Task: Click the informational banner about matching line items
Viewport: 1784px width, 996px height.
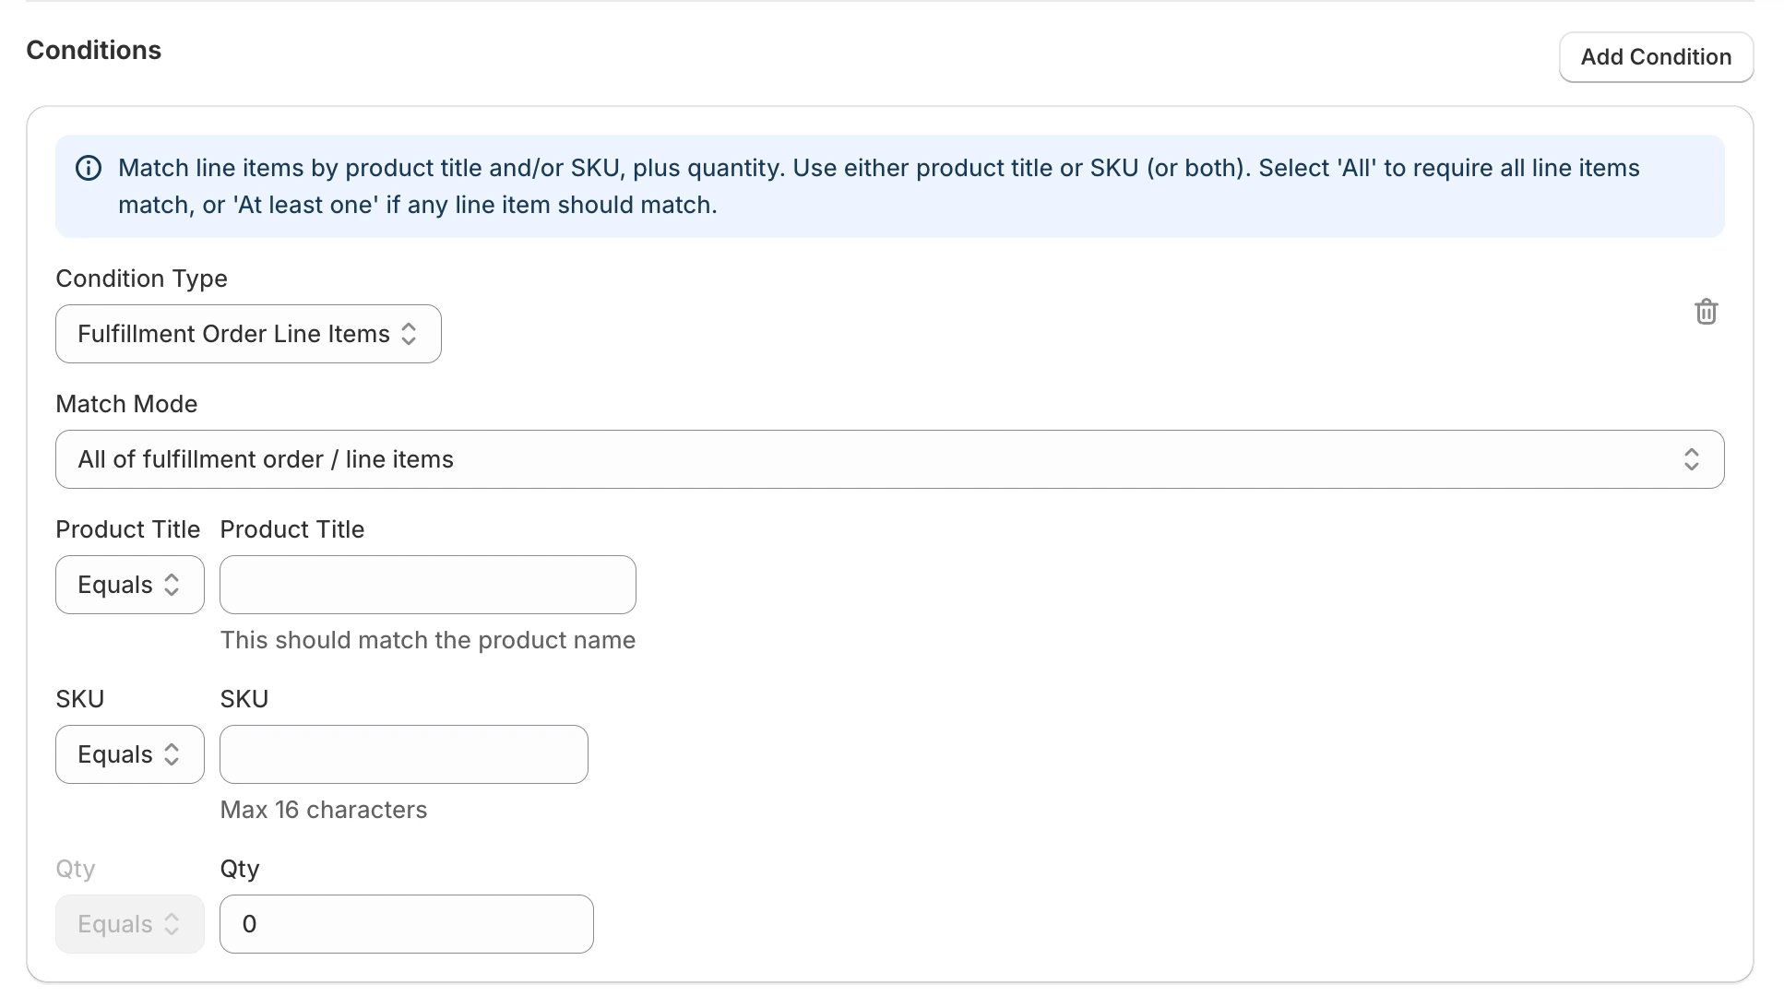Action: tap(890, 186)
